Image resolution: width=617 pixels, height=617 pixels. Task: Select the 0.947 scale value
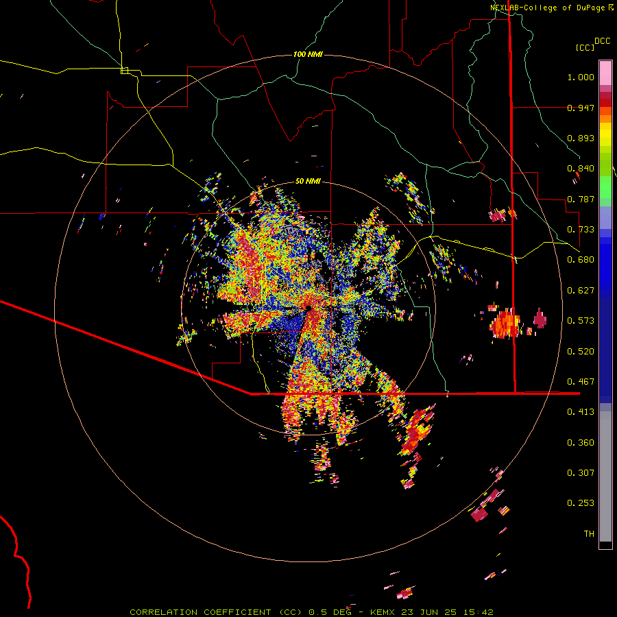coord(581,108)
